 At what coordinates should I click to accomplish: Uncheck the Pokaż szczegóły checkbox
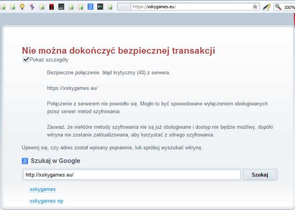pyautogui.click(x=26, y=59)
